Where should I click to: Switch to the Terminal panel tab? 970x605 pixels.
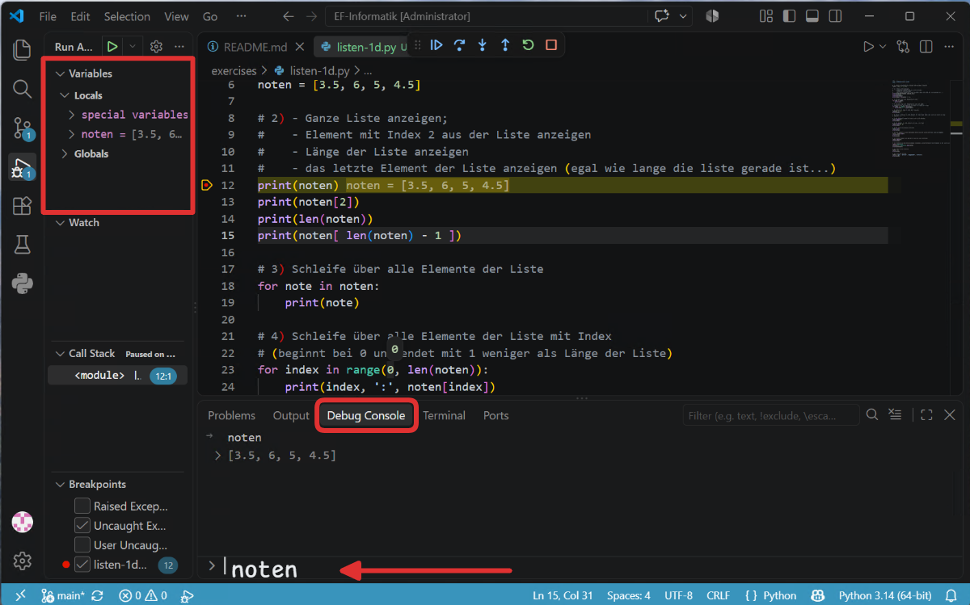(444, 415)
